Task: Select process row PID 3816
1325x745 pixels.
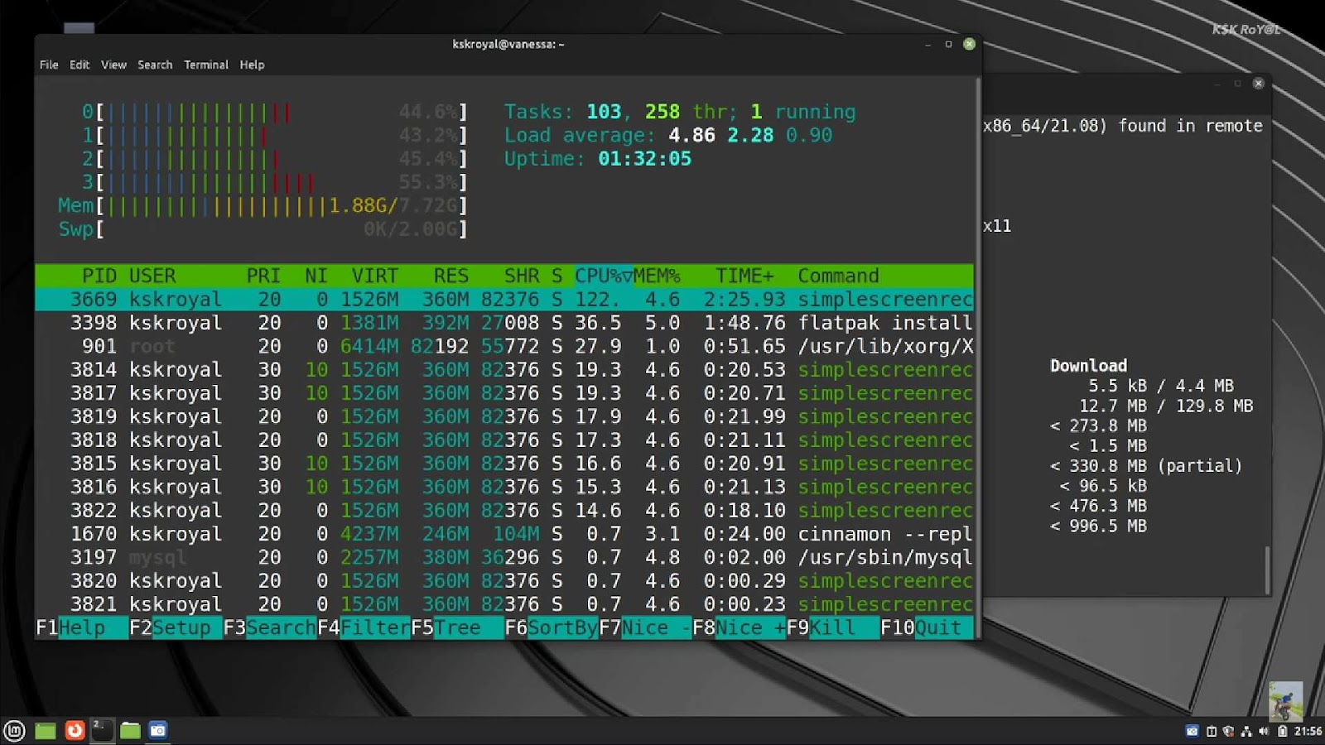Action: pos(504,487)
